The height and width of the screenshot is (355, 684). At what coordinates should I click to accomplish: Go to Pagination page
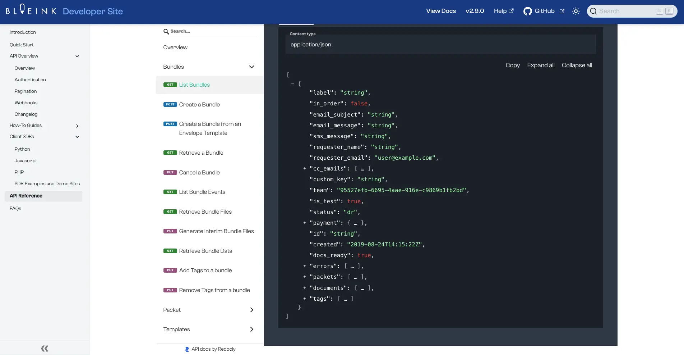26,91
